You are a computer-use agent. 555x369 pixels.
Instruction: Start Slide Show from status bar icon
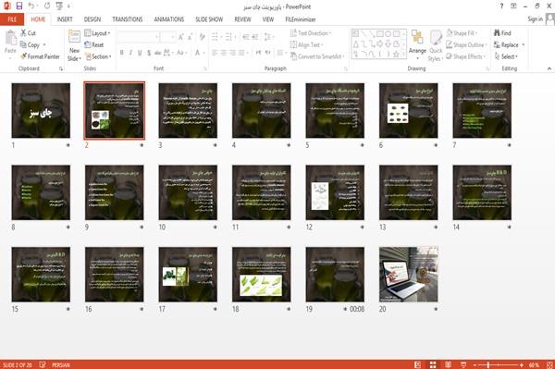tap(463, 364)
